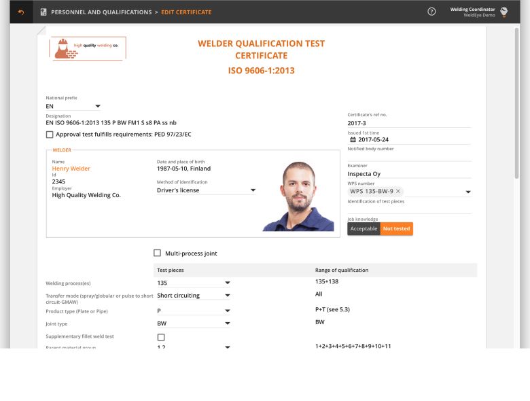The width and height of the screenshot is (530, 401).
Task: Open Parent material group dropdown
Action: 194,346
